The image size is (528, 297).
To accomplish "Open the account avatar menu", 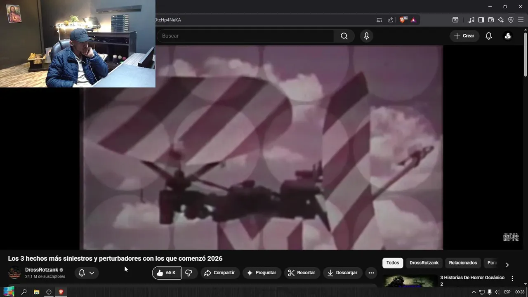I will pyautogui.click(x=508, y=36).
